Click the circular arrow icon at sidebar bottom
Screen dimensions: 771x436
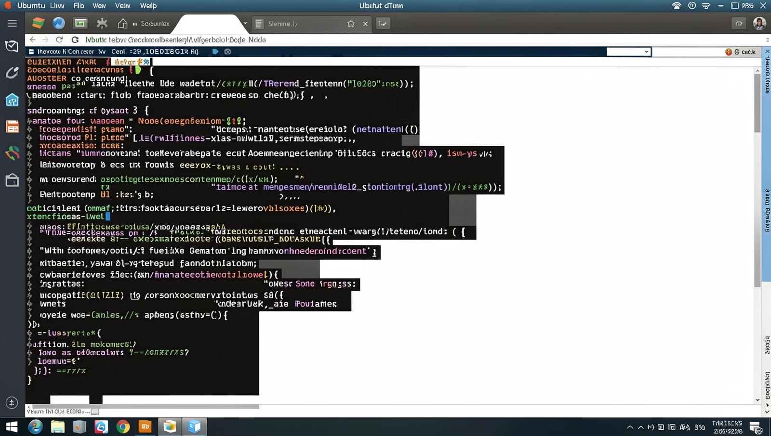(12, 402)
